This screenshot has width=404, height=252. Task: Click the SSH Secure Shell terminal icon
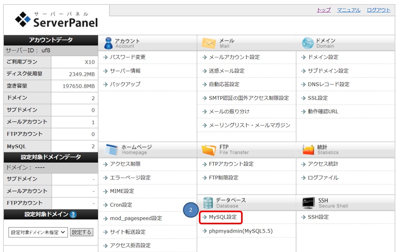[308, 202]
